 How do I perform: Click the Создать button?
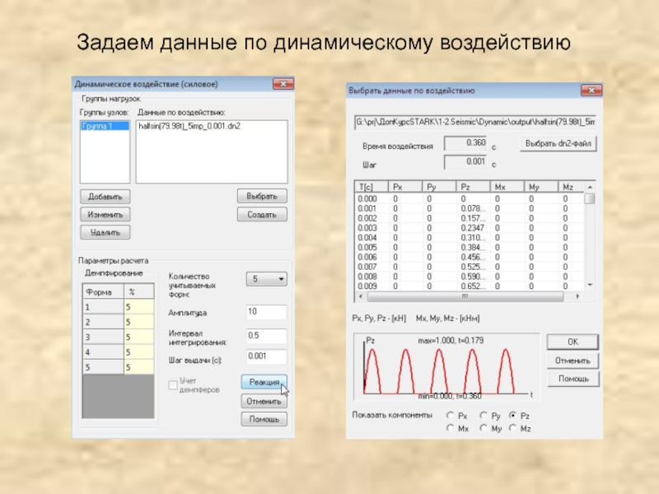pyautogui.click(x=262, y=214)
